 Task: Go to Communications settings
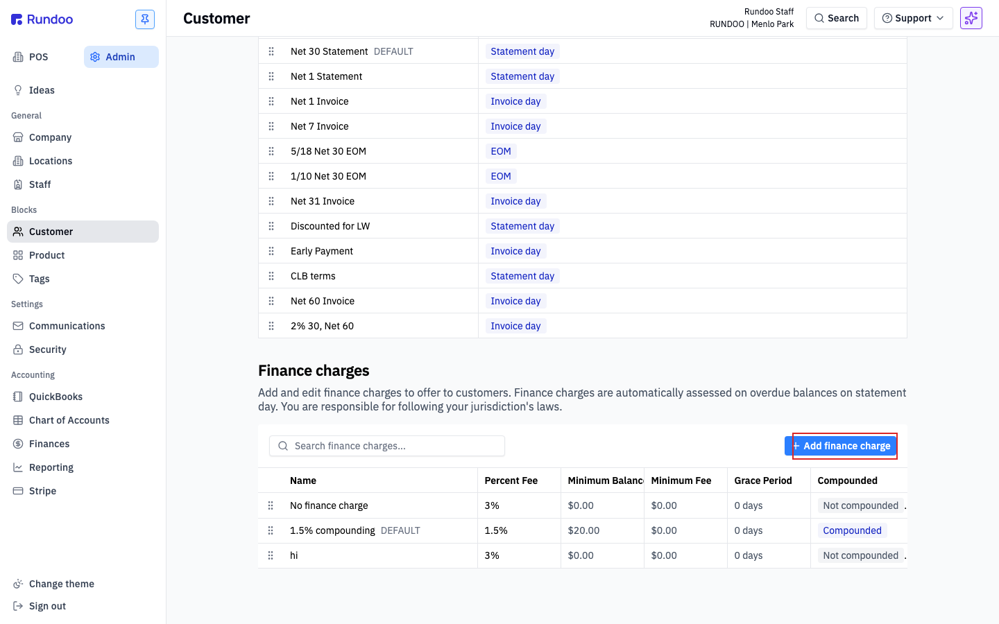click(x=83, y=326)
